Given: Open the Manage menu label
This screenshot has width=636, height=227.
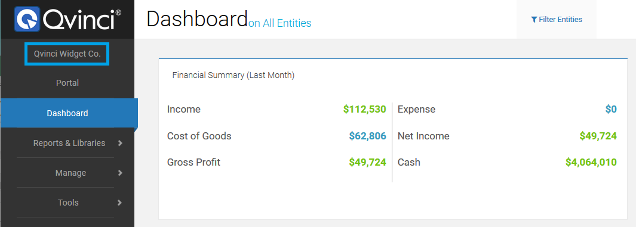Looking at the screenshot, I should [x=70, y=173].
